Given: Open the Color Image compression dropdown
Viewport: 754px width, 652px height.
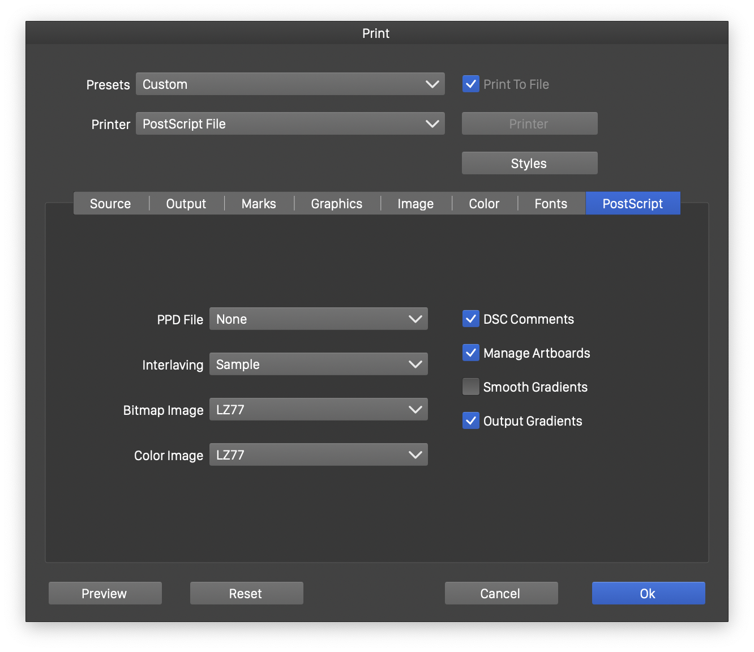Looking at the screenshot, I should (x=318, y=455).
